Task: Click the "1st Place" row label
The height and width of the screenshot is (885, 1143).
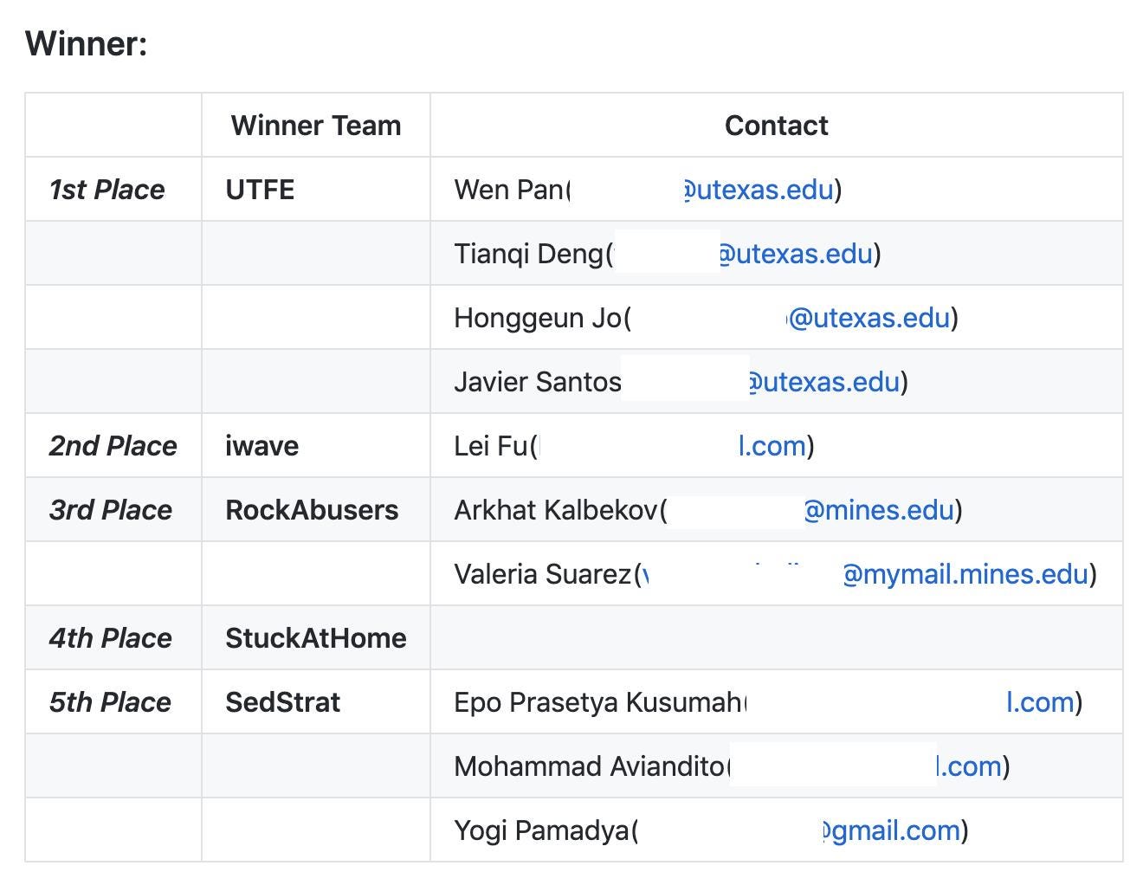Action: point(107,190)
